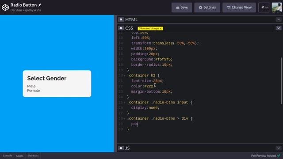Click Select Gender heading in preview
This screenshot has height=159, width=283.
pos(47,78)
